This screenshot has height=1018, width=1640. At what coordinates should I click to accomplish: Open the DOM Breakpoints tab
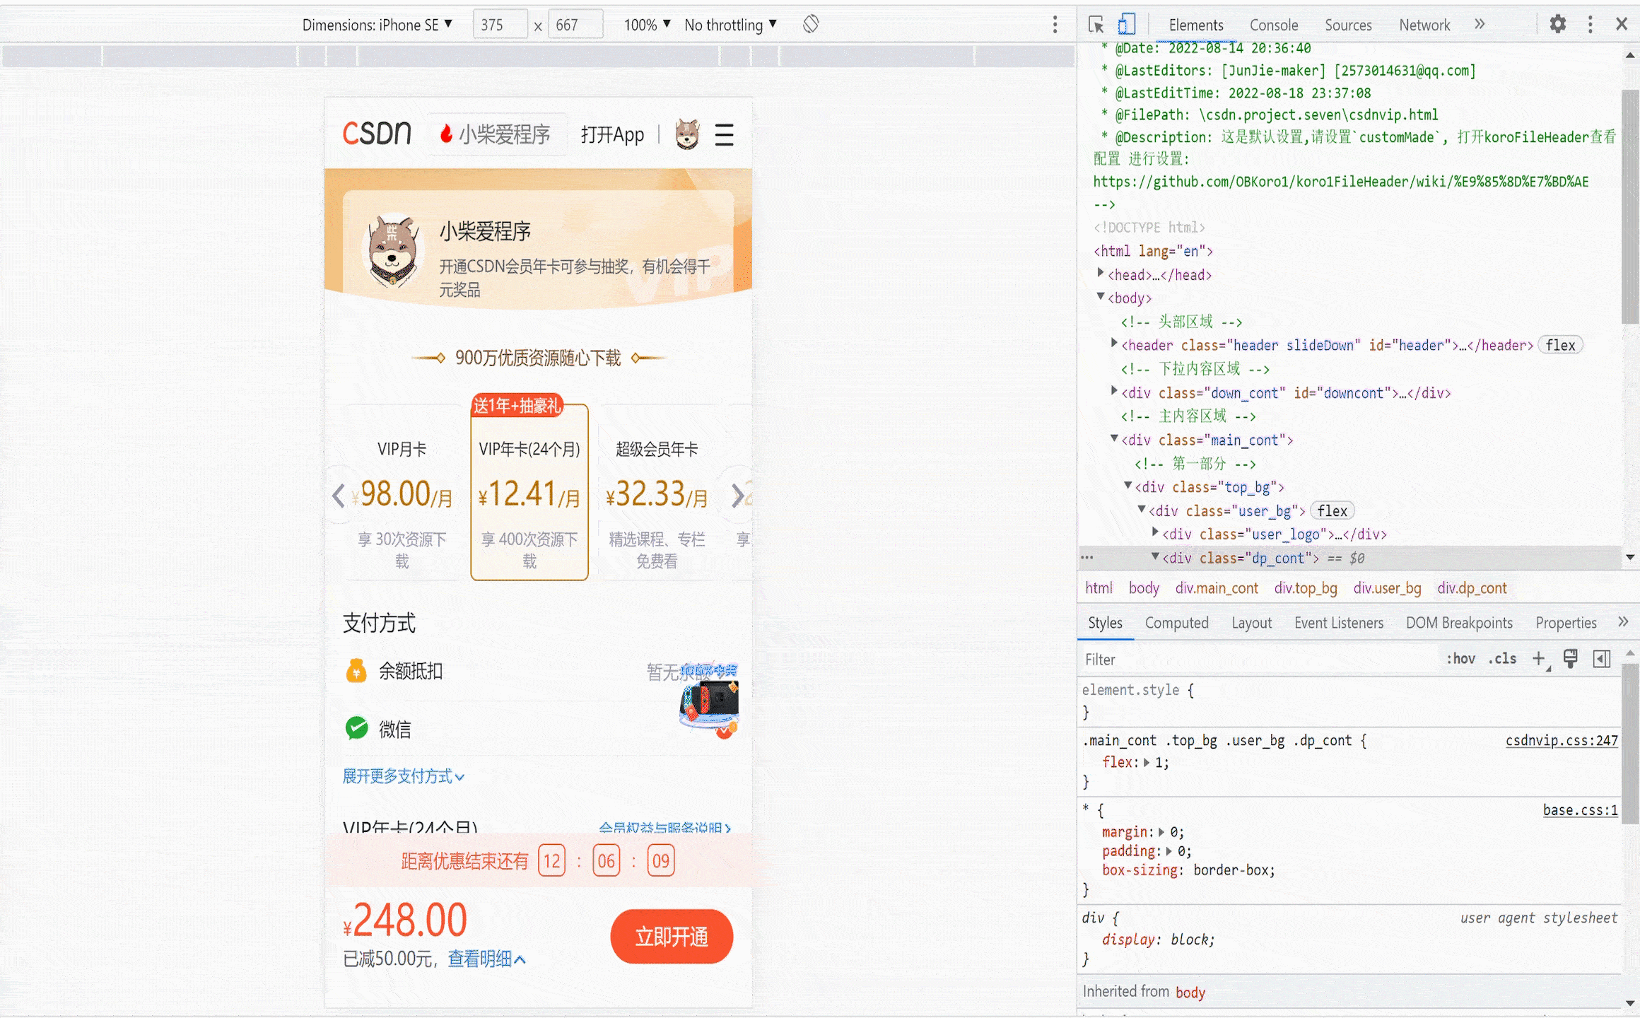[1459, 623]
